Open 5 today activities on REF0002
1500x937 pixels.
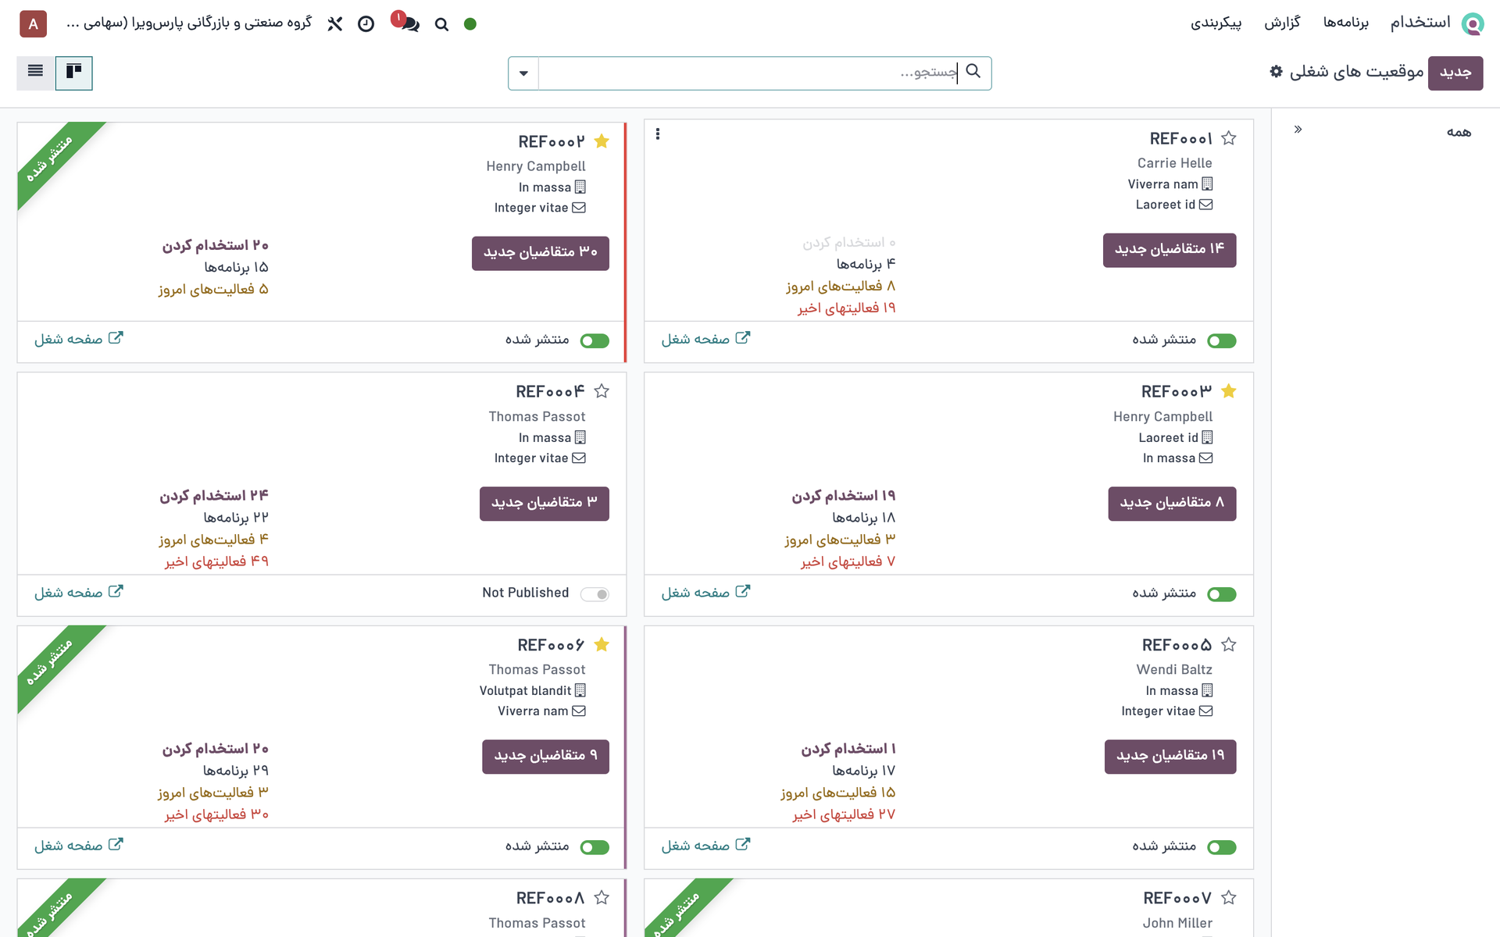pyautogui.click(x=213, y=290)
